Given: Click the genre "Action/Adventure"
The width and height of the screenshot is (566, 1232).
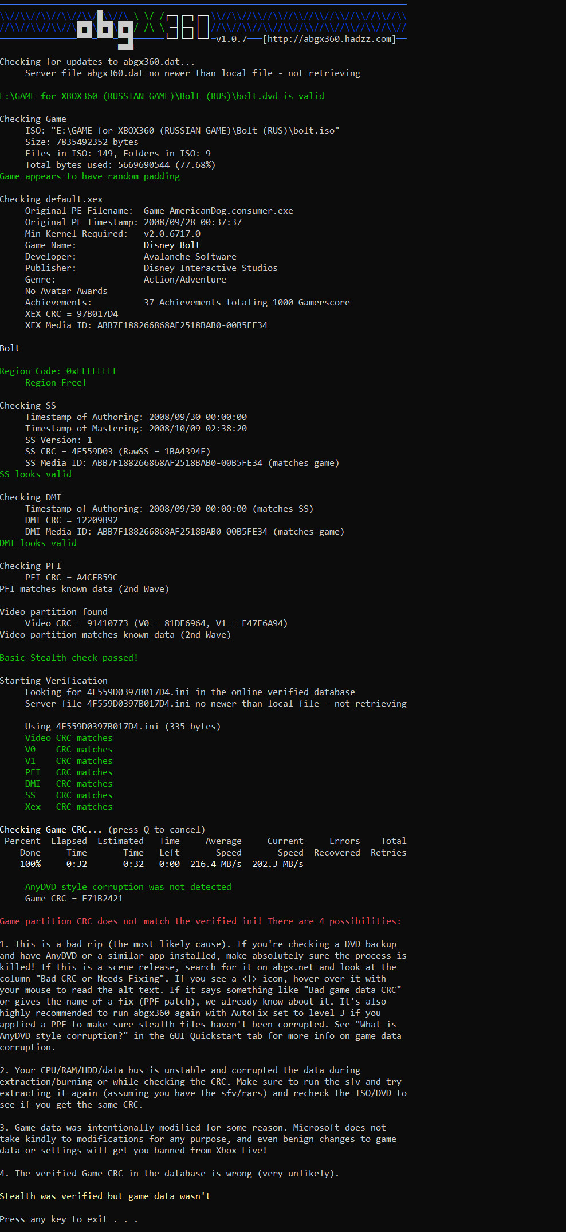Looking at the screenshot, I should point(185,280).
